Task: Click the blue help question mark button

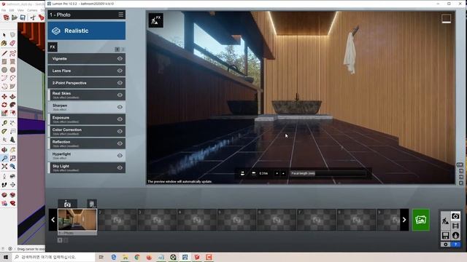Action: point(455,245)
